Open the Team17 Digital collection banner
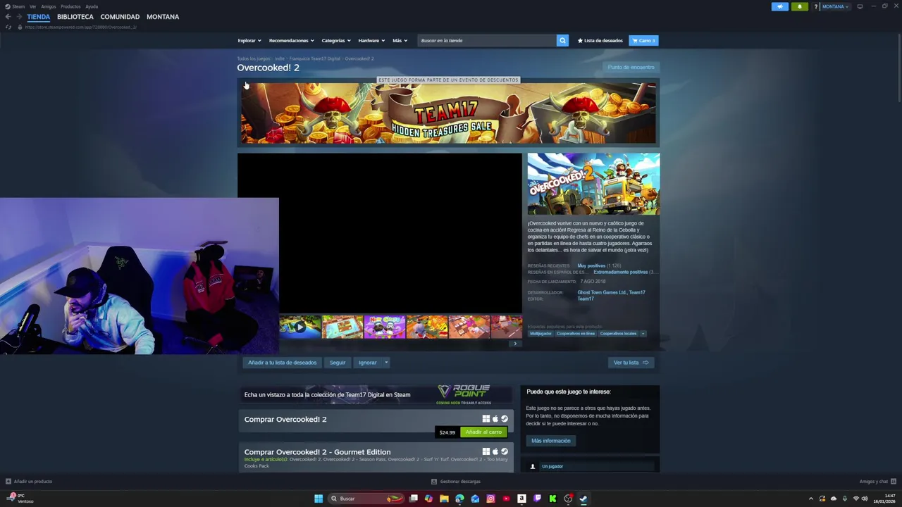 point(375,394)
